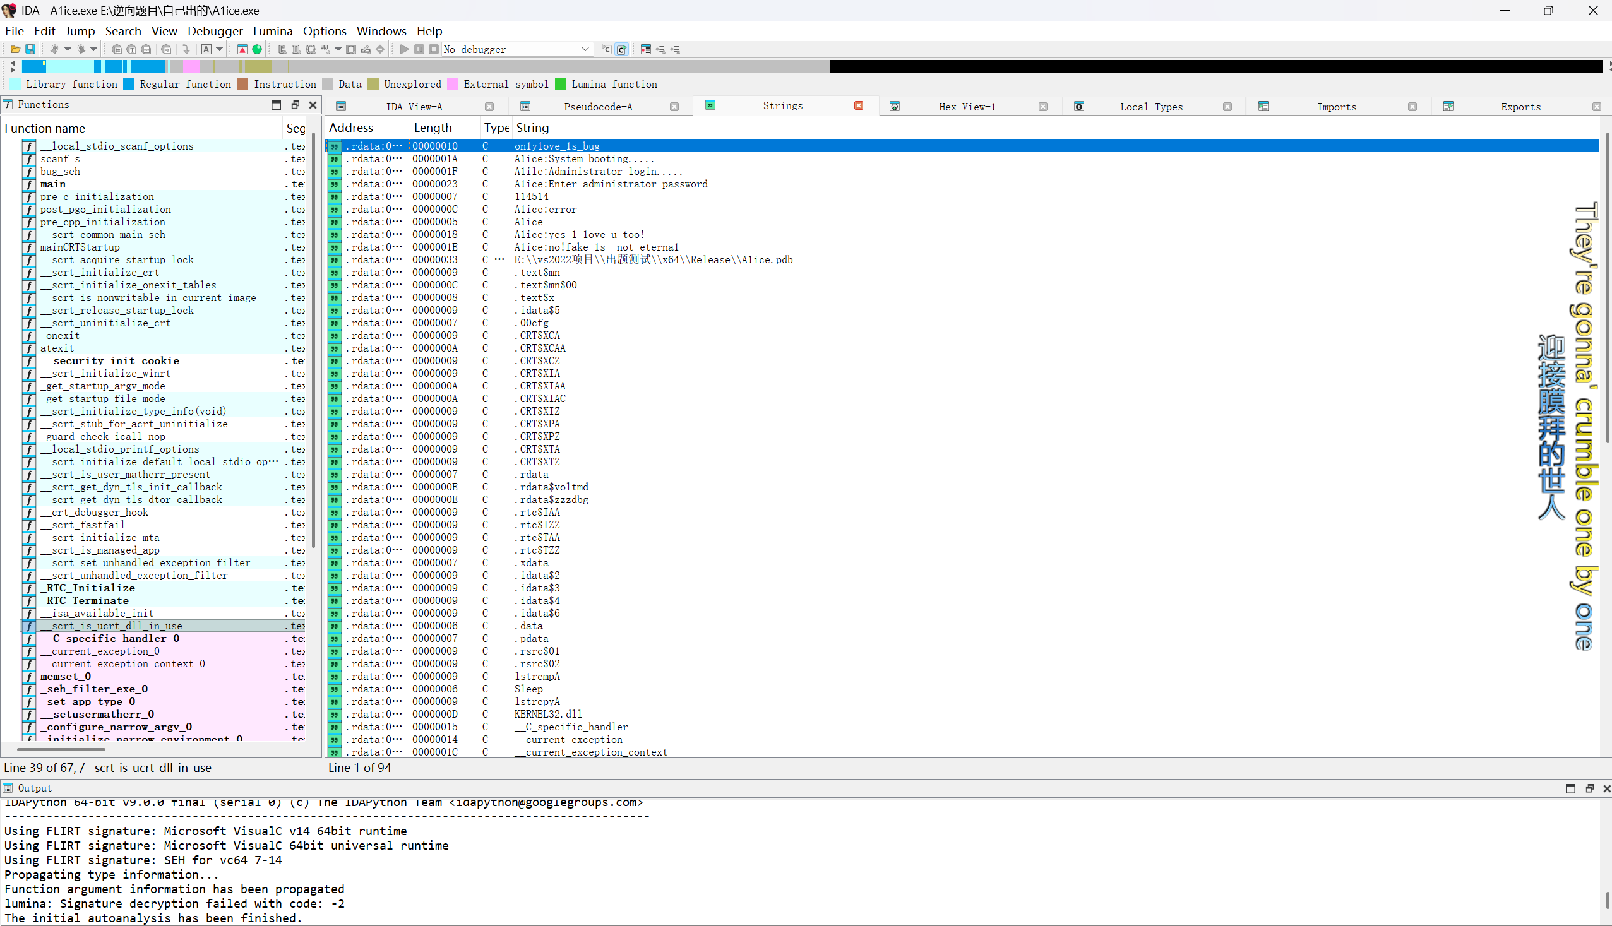Click the Save database icon
This screenshot has height=926, width=1612.
(30, 50)
